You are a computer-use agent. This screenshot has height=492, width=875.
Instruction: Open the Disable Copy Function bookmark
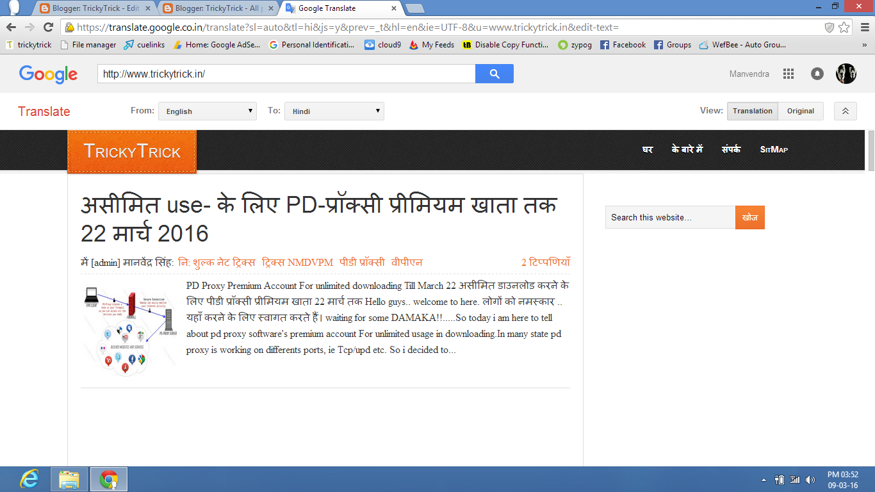(506, 45)
